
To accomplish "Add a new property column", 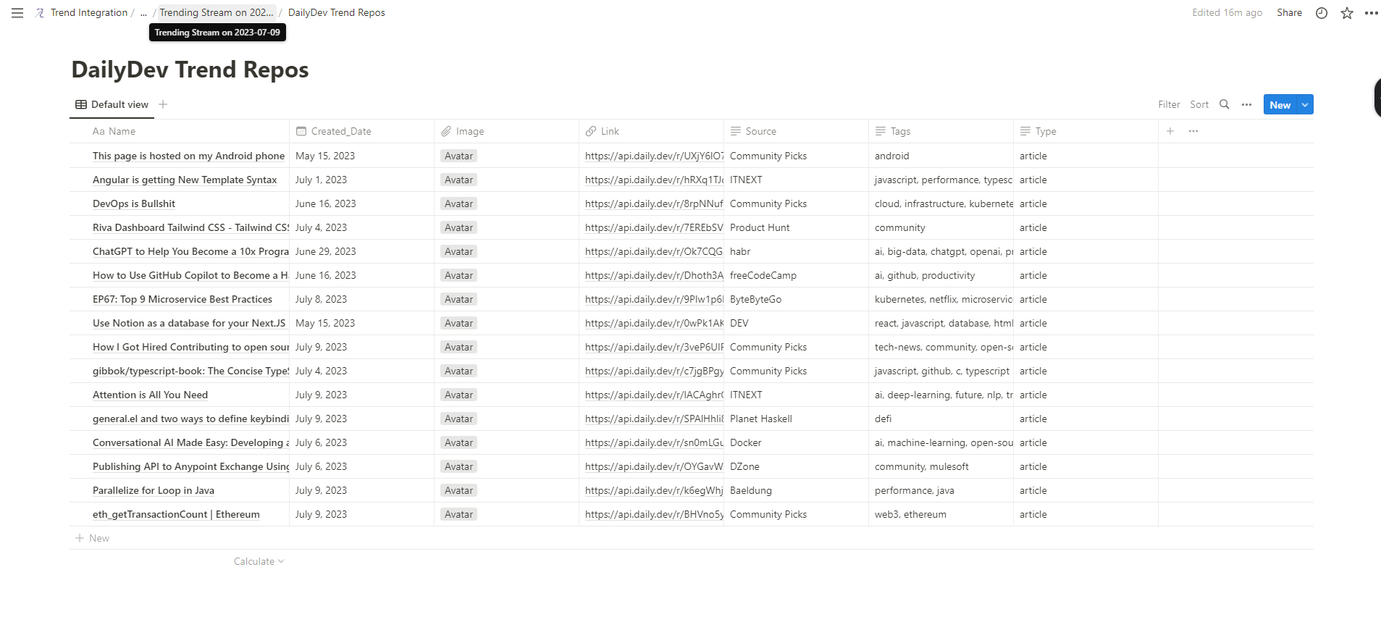I will pos(1170,131).
